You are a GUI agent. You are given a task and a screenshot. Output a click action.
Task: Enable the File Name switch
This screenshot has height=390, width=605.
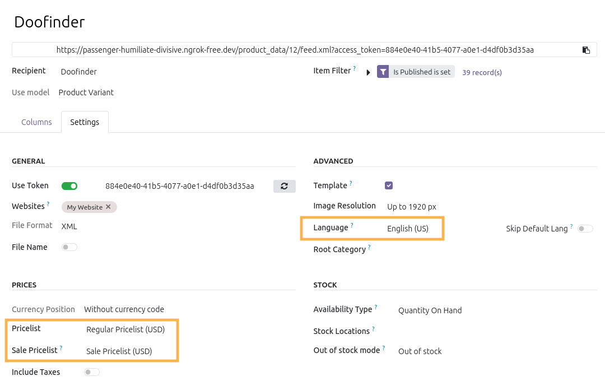(69, 247)
